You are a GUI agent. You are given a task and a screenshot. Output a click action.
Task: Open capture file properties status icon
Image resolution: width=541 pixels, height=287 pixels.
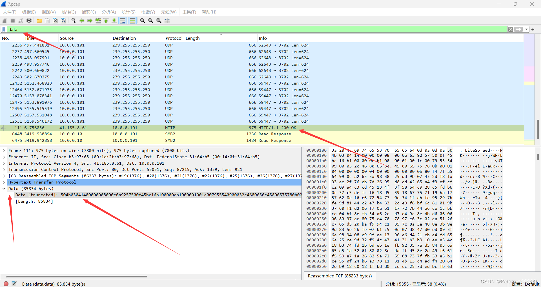point(14,284)
